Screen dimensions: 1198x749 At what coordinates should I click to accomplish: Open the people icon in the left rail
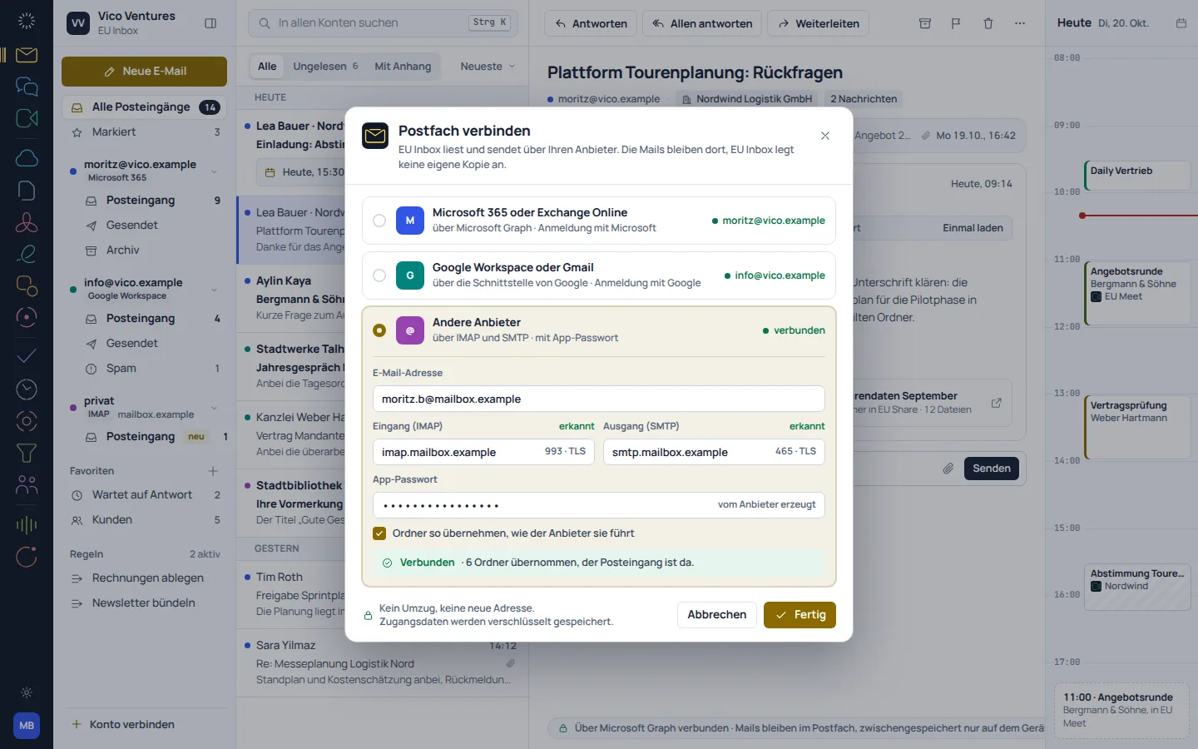coord(27,484)
